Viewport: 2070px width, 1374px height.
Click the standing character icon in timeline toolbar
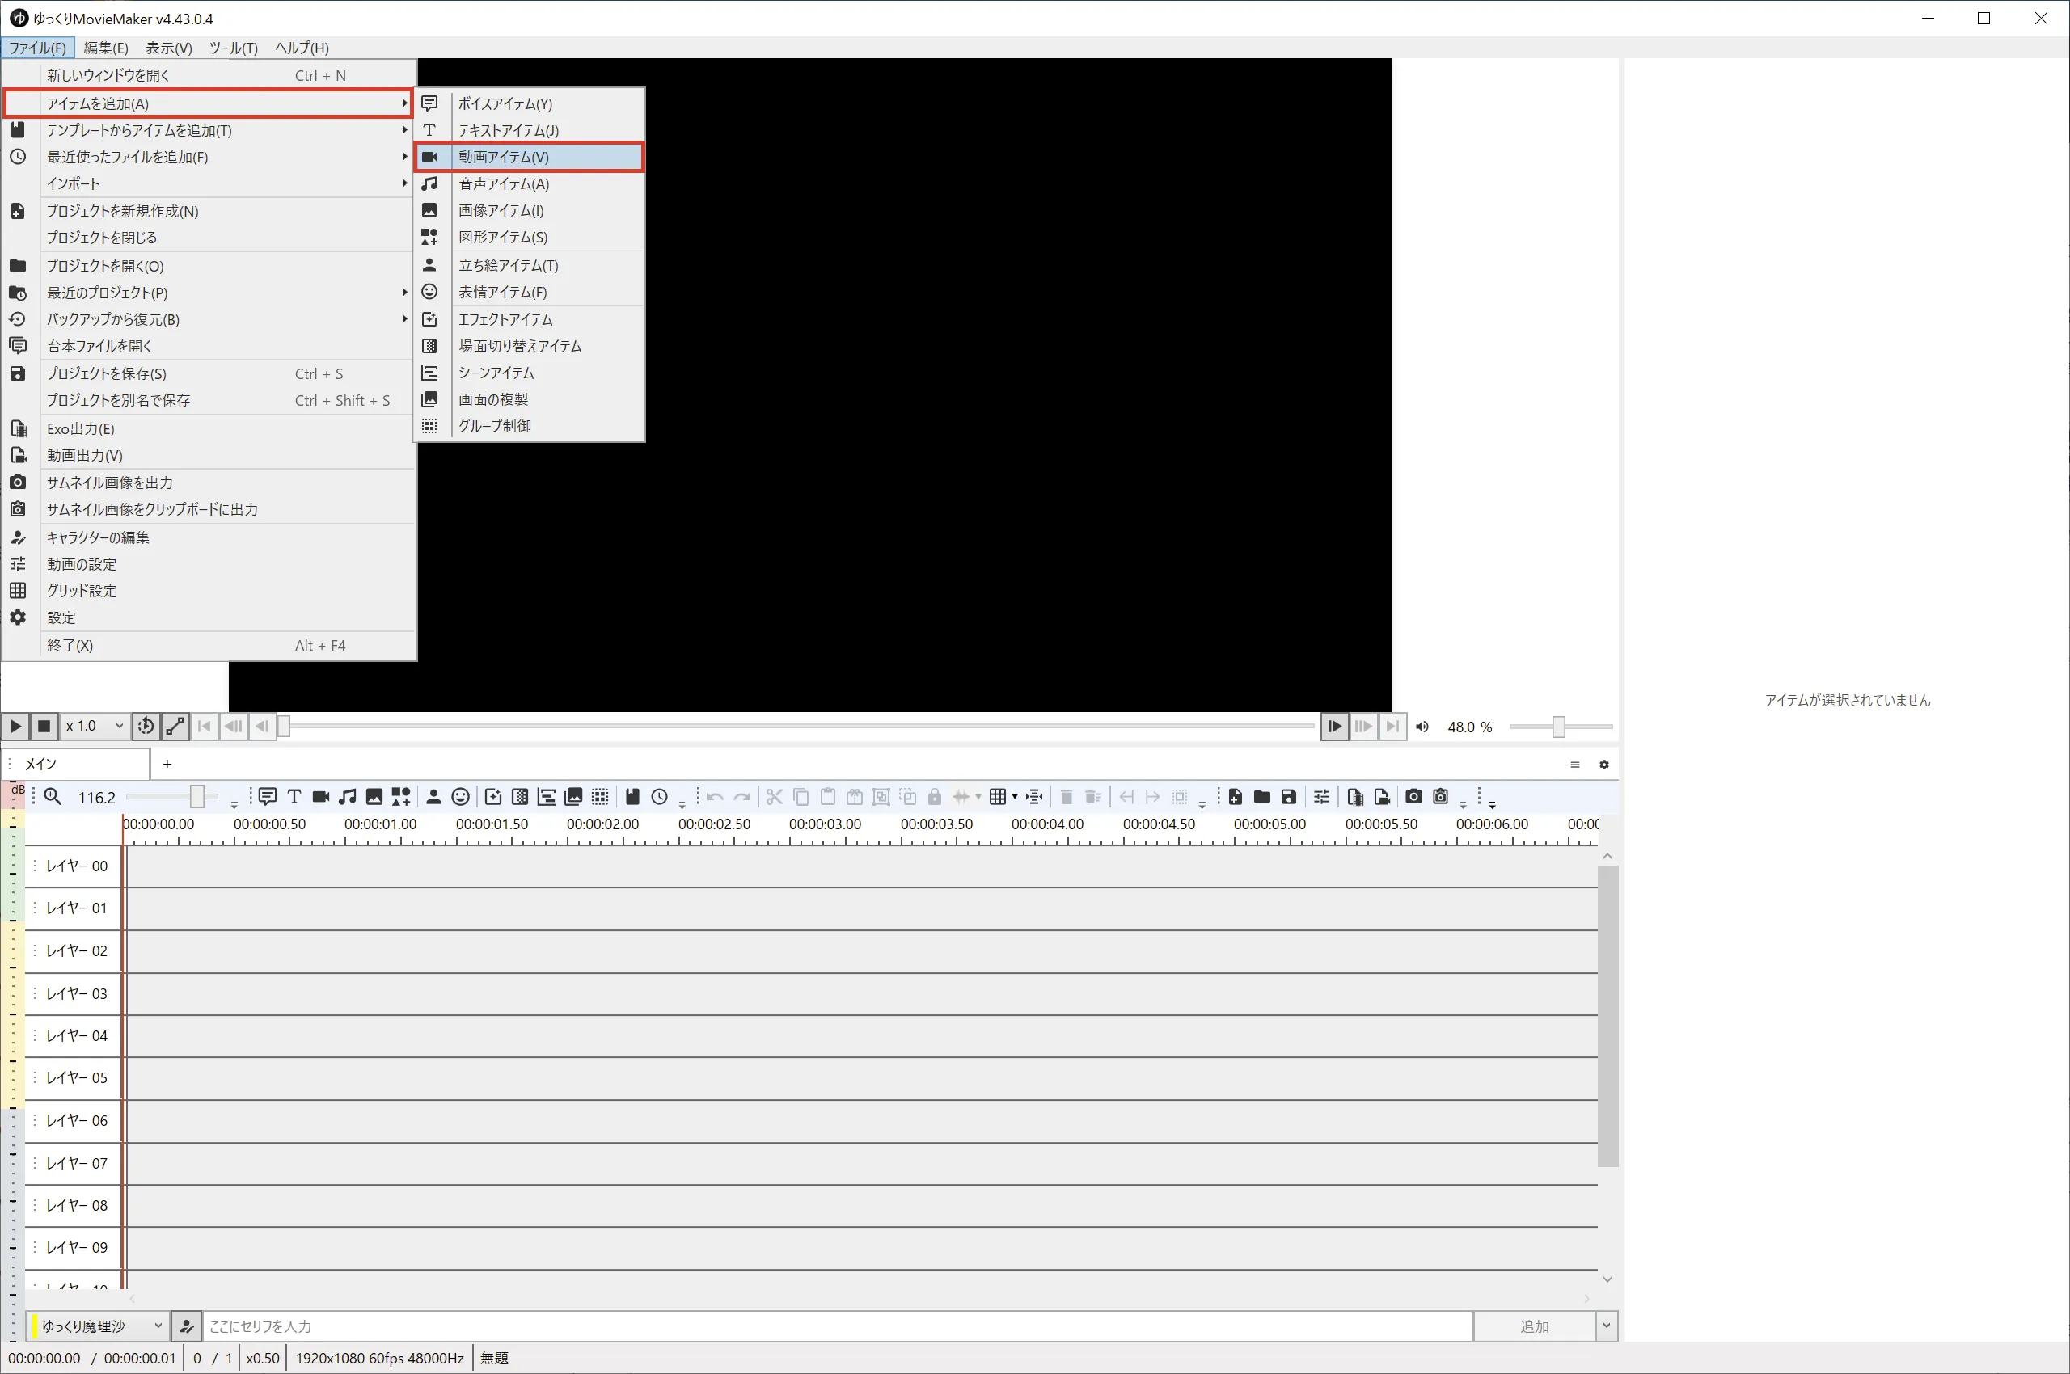click(433, 797)
